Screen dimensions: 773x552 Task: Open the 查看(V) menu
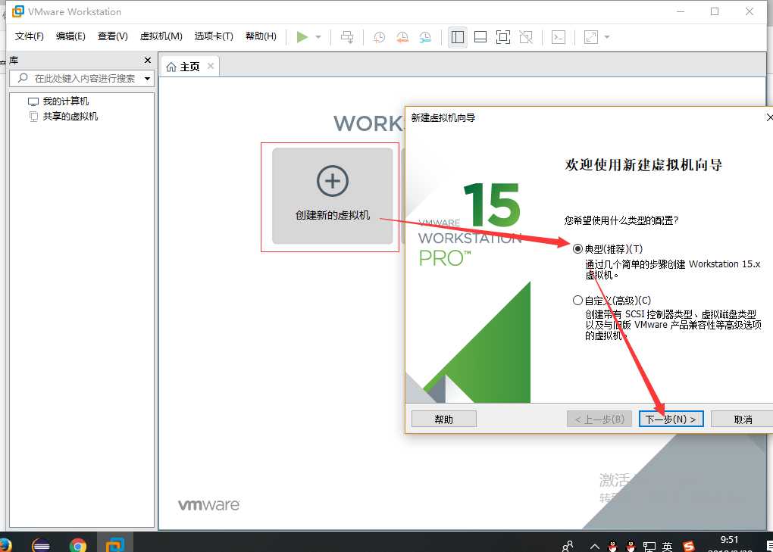click(x=112, y=36)
